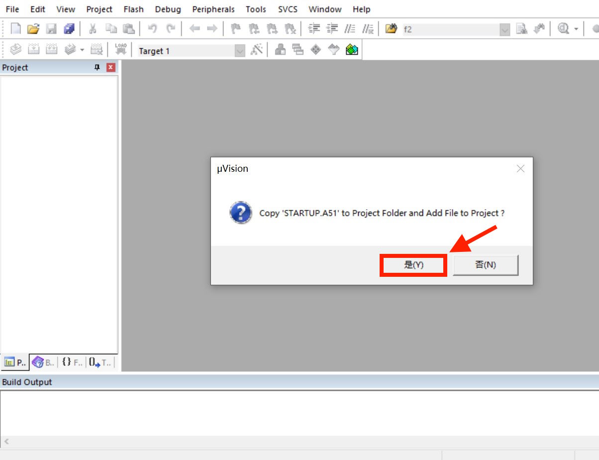Open Options for Target wand icon

click(256, 50)
